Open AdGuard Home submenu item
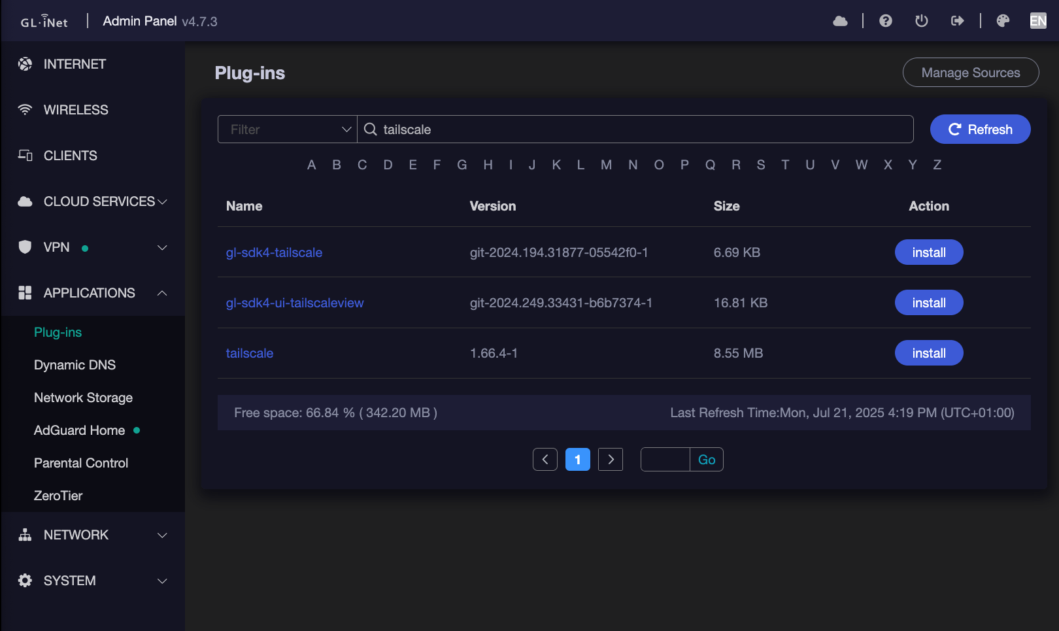 79,430
